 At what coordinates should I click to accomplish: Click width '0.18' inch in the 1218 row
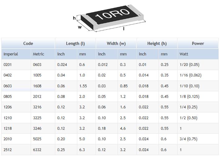pyautogui.click(x=102, y=129)
